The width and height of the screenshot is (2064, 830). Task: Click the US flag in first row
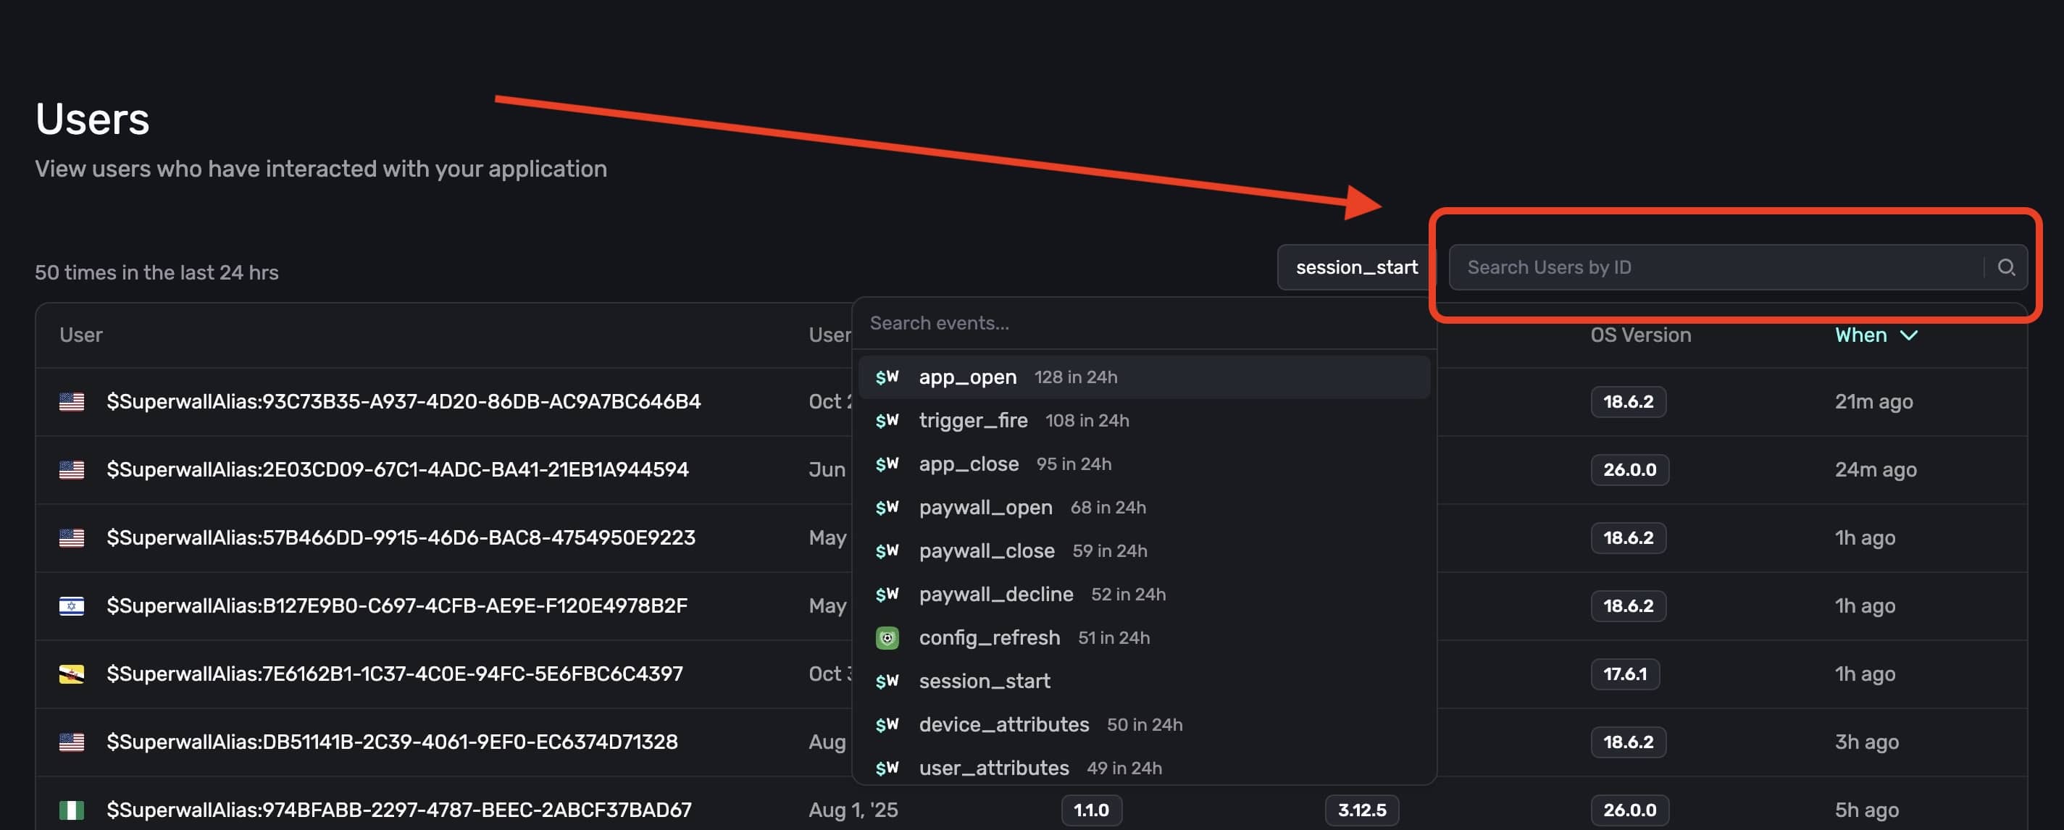click(71, 401)
